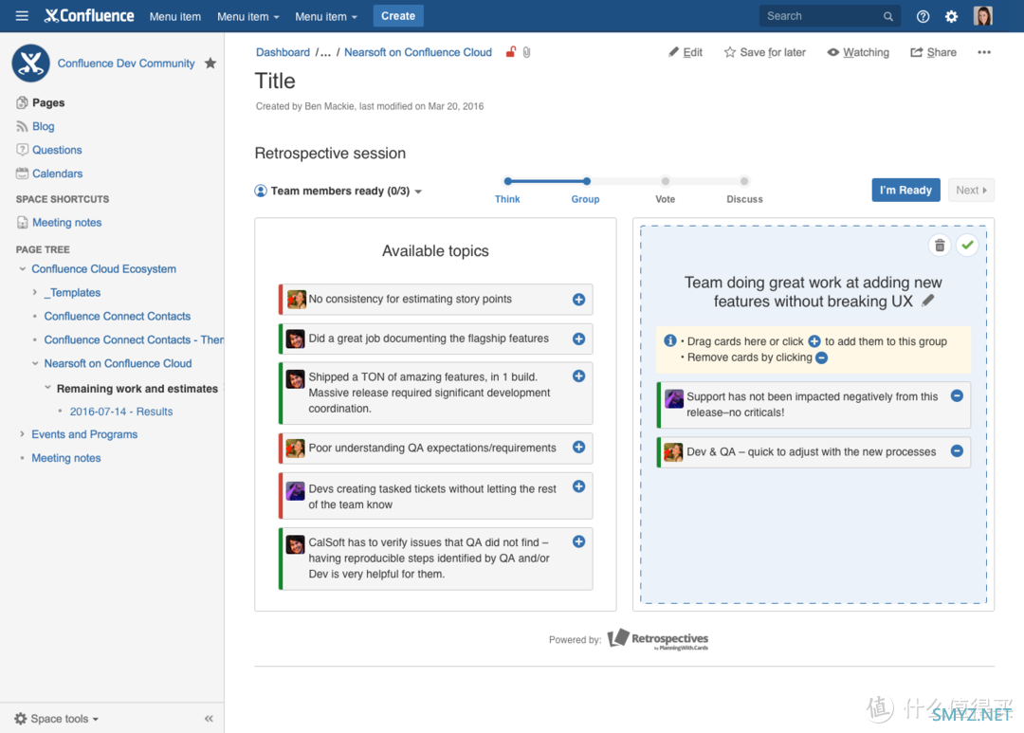Click the Vote progress dot on stepper
Image resolution: width=1024 pixels, height=733 pixels.
tap(665, 181)
